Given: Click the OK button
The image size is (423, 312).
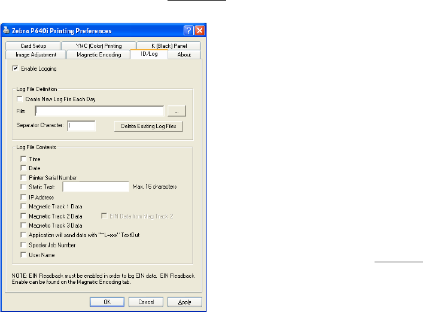Looking at the screenshot, I should 107,302.
